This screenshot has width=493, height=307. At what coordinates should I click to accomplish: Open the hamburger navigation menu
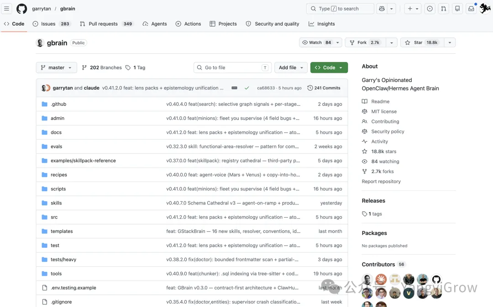coord(6,9)
